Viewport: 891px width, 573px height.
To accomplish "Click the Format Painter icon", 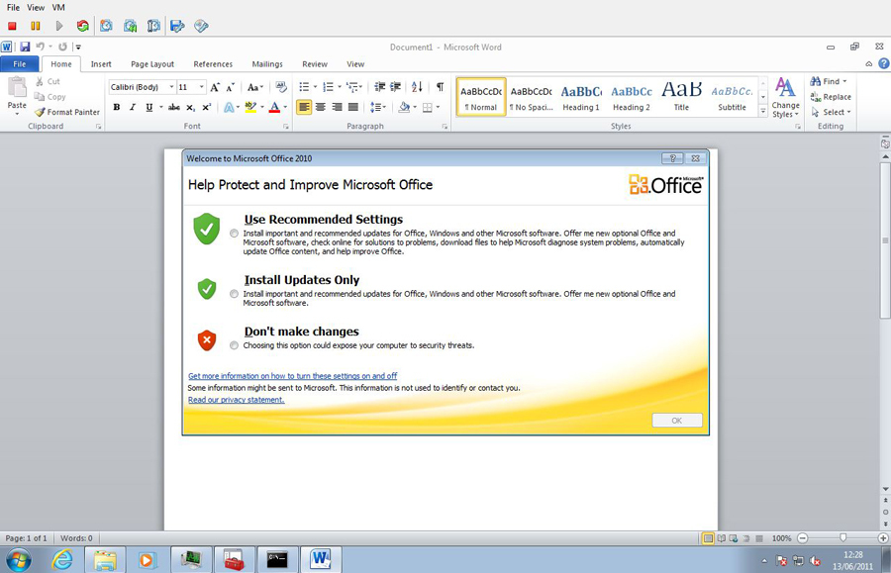I will pos(67,112).
